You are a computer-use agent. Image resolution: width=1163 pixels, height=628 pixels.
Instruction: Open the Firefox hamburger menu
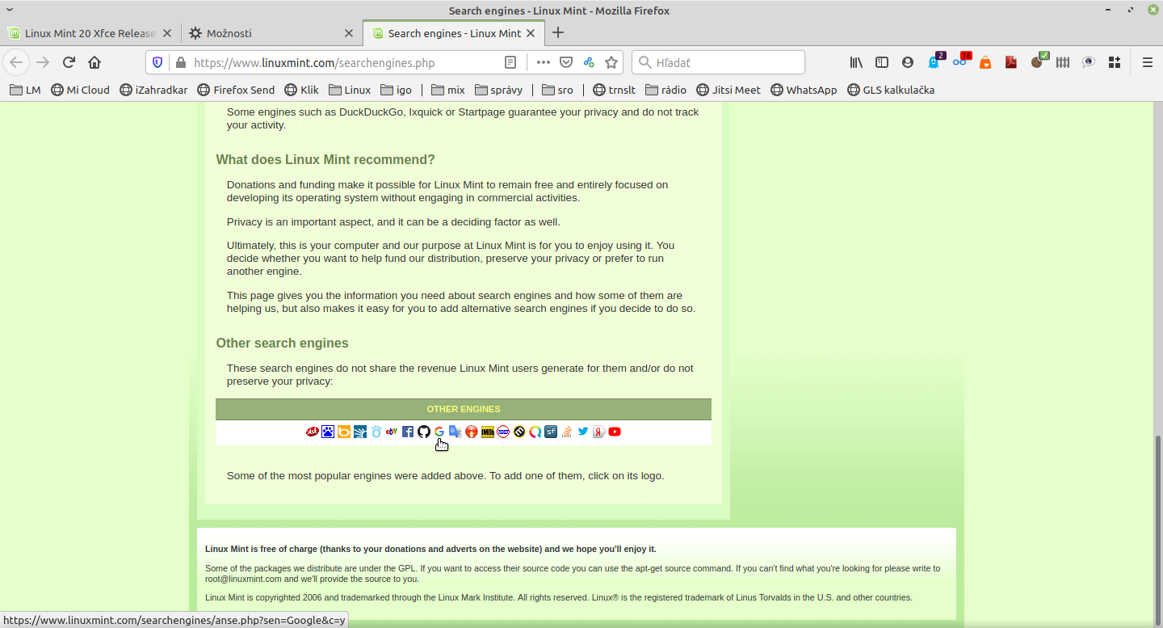[x=1147, y=62]
